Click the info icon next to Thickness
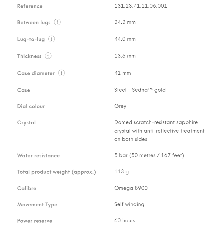Image resolution: width=219 pixels, height=227 pixels. click(48, 56)
